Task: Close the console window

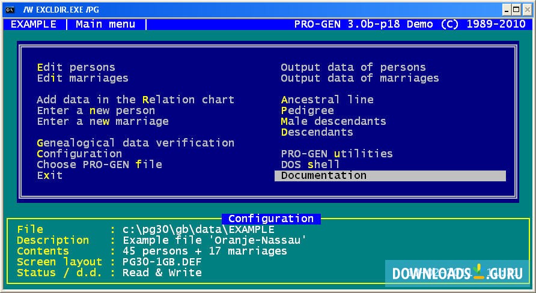Action: tap(527, 10)
